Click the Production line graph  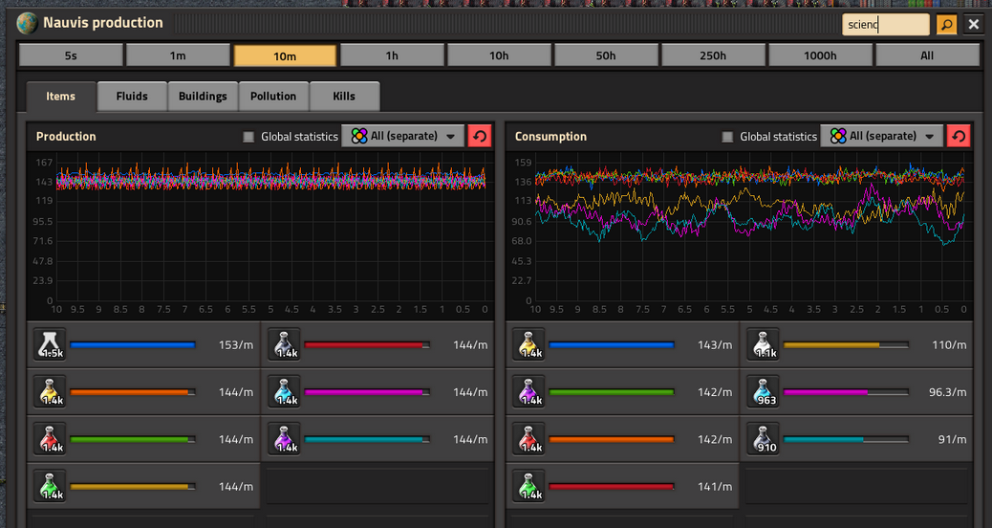click(x=260, y=235)
